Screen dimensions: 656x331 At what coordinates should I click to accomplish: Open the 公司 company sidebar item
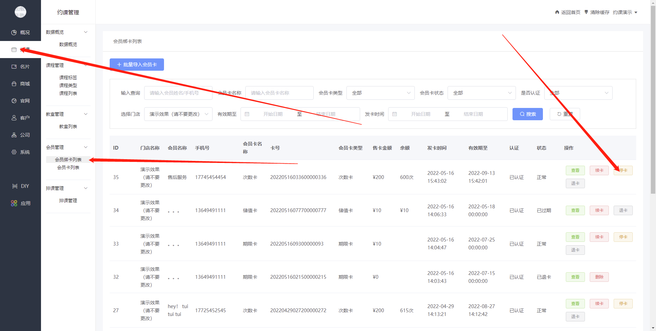click(20, 135)
